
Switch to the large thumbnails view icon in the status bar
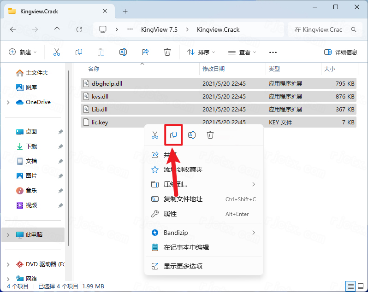[361, 286]
